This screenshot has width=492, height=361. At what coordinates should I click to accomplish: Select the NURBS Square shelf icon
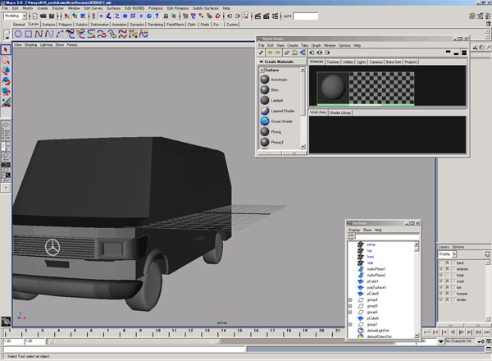tap(29, 34)
